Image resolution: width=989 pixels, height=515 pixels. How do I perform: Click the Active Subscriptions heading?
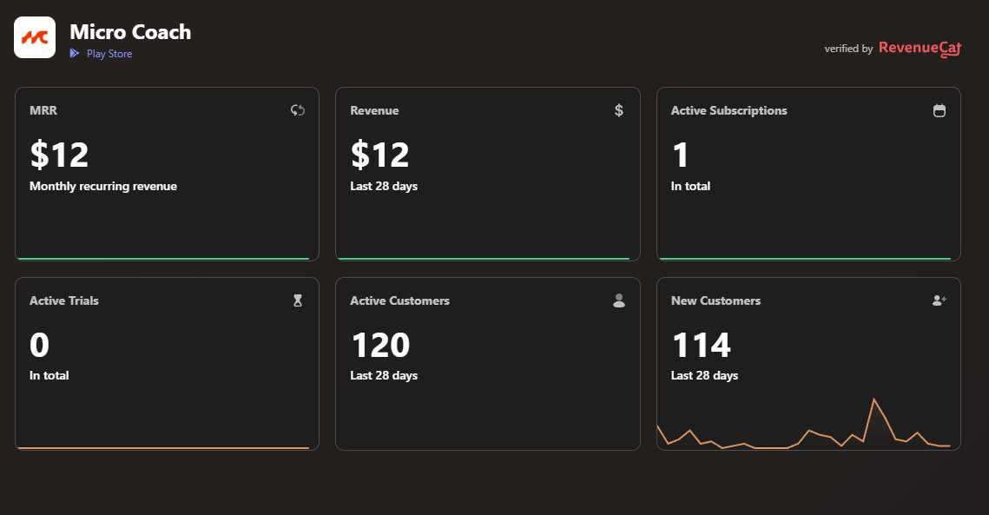[x=729, y=110]
